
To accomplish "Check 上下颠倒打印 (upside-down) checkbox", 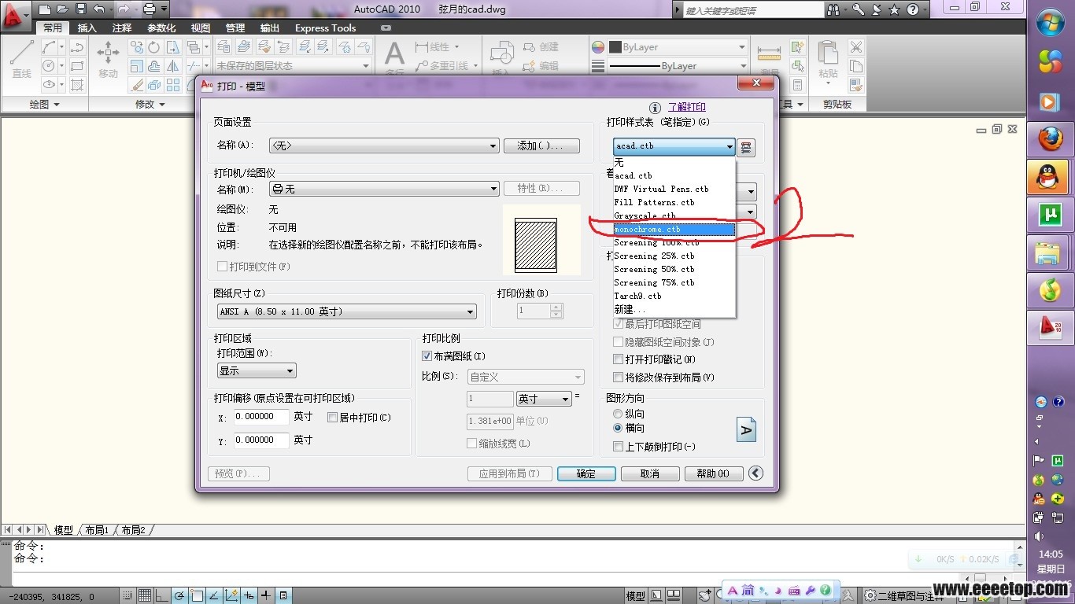I will click(x=618, y=447).
